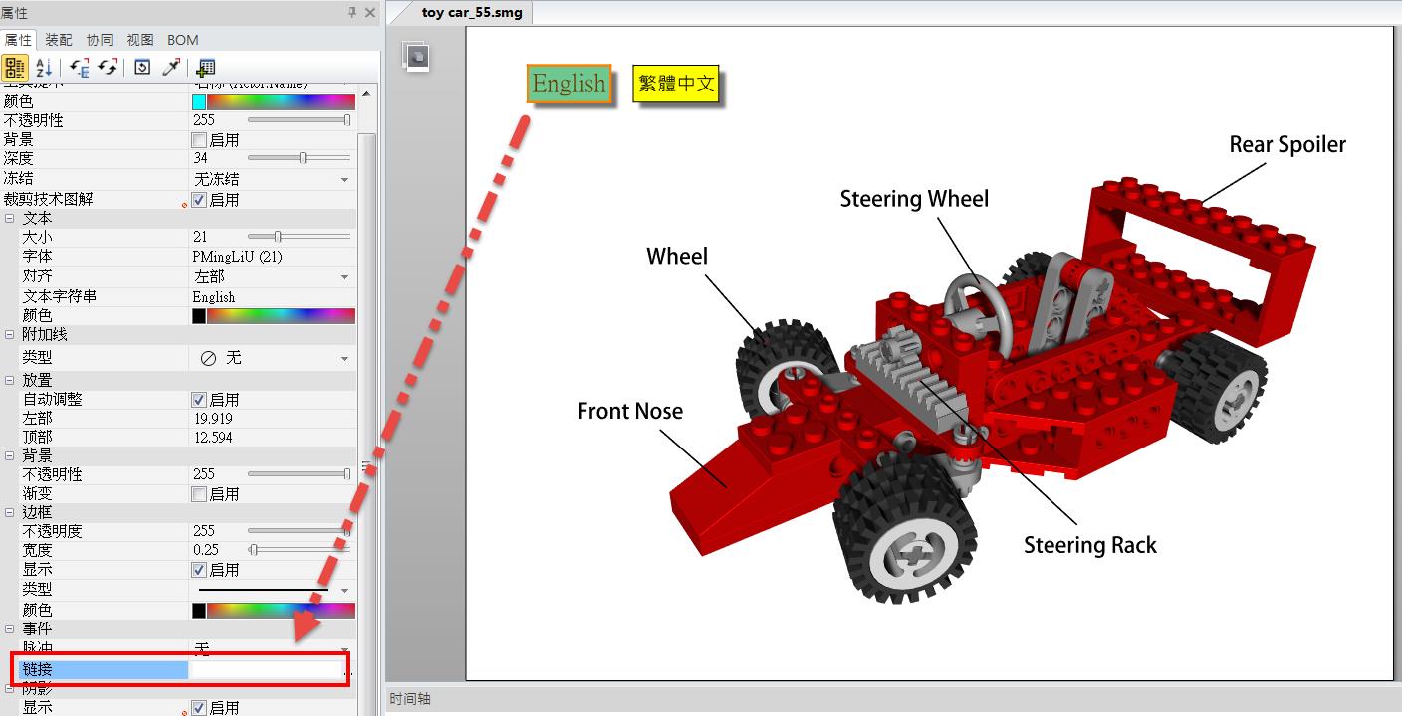Pin the 属性 panel with the pushpin icon

pos(351,12)
